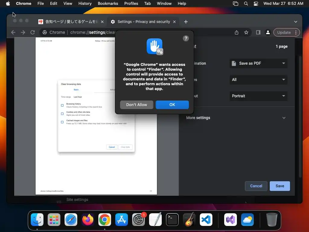Click the menu bar date and time
The height and width of the screenshot is (232, 309).
pos(283,3)
